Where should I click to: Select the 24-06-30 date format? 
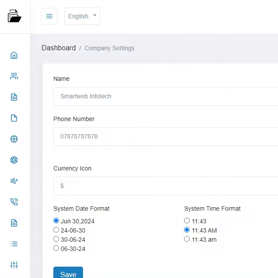[56, 230]
